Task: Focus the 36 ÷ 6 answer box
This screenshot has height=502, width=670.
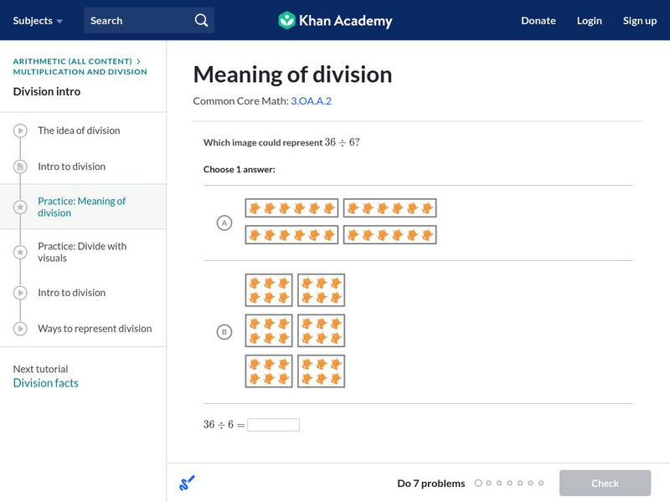Action: (273, 425)
